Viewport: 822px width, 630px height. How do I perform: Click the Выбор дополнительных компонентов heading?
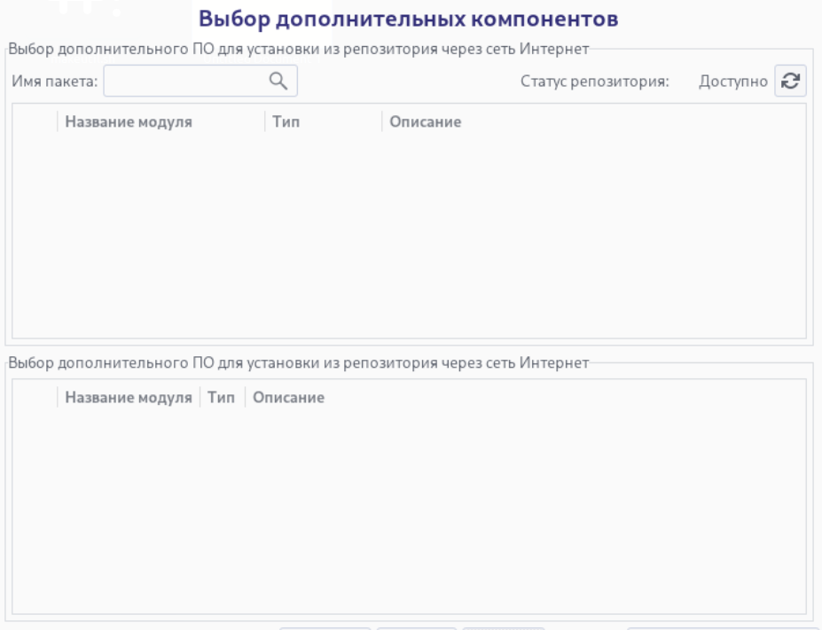408,19
